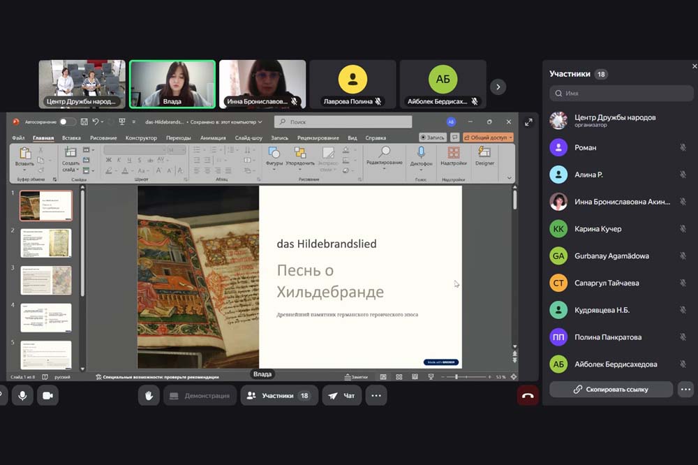Toggle the Чат chat panel button

pos(342,395)
